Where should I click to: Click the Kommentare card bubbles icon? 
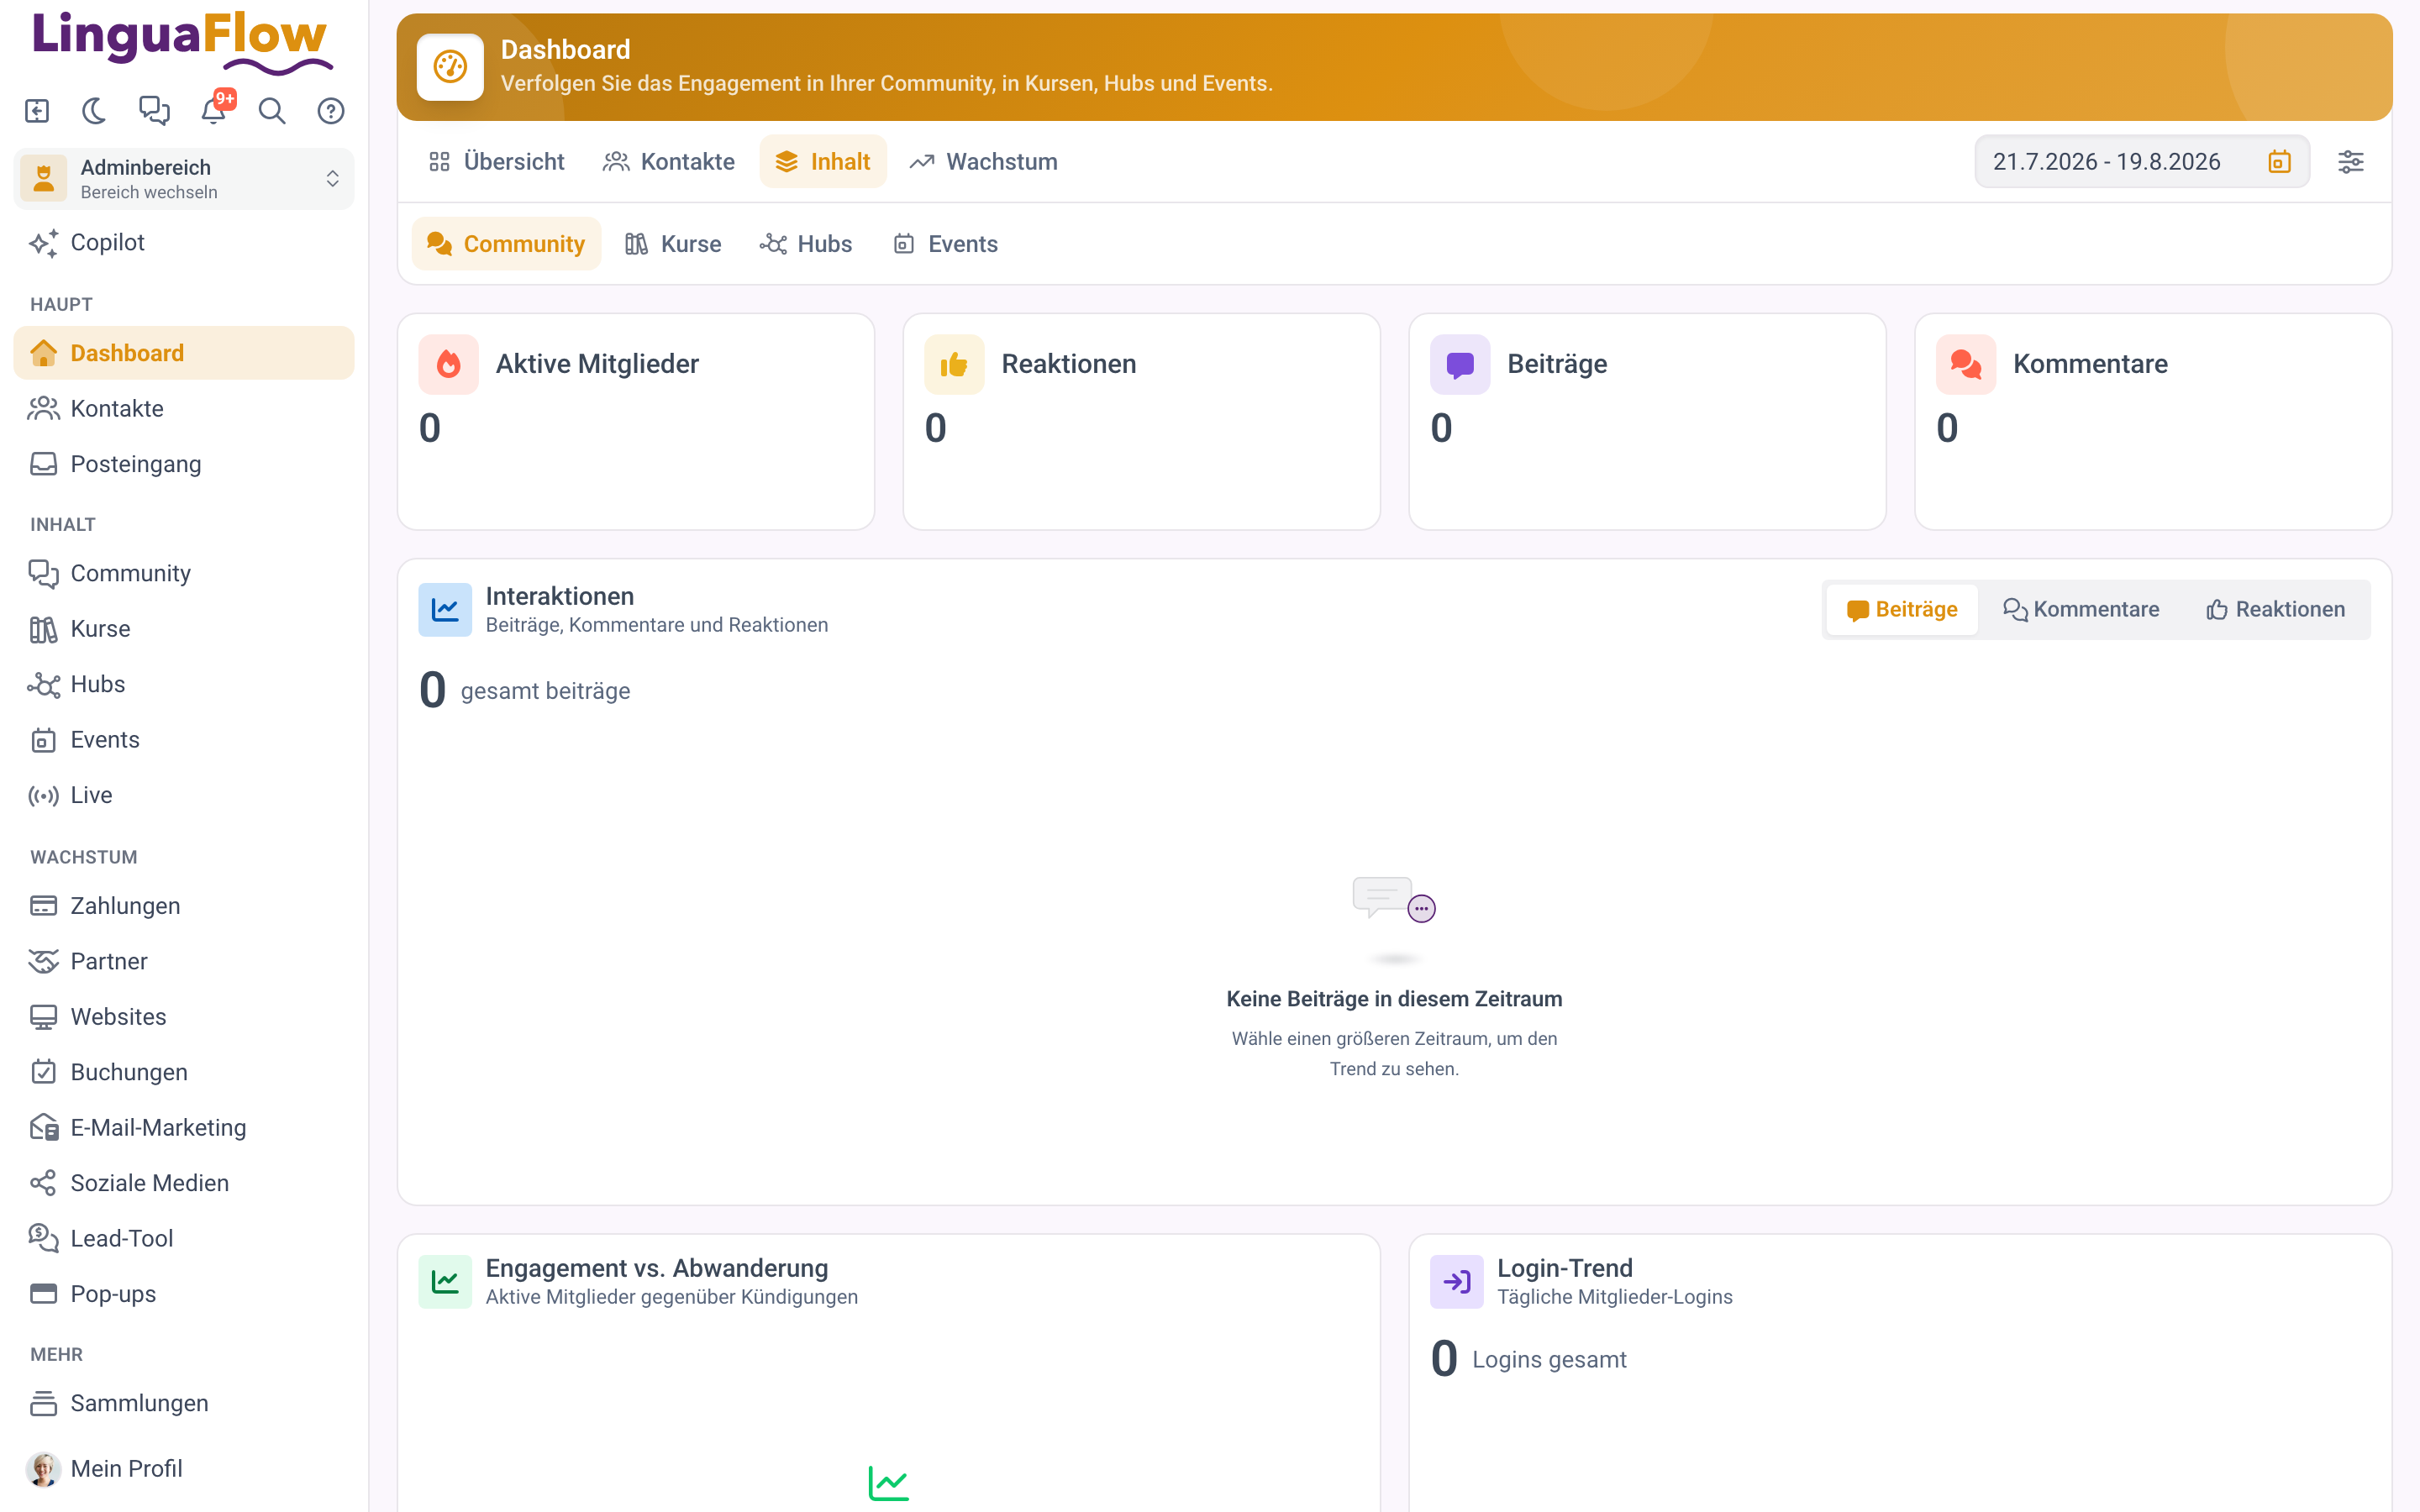pos(1966,365)
